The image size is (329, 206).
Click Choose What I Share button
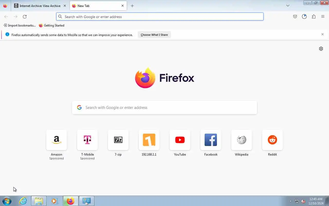[x=154, y=35]
